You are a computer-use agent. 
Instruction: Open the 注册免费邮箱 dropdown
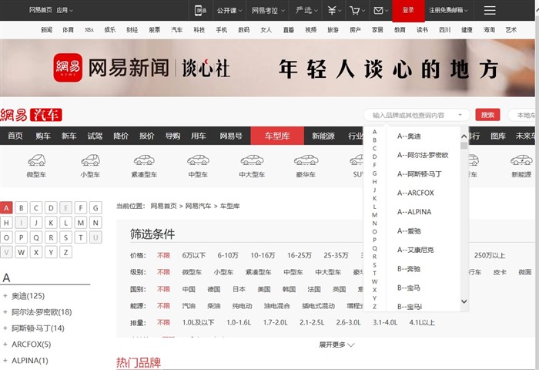tap(448, 10)
